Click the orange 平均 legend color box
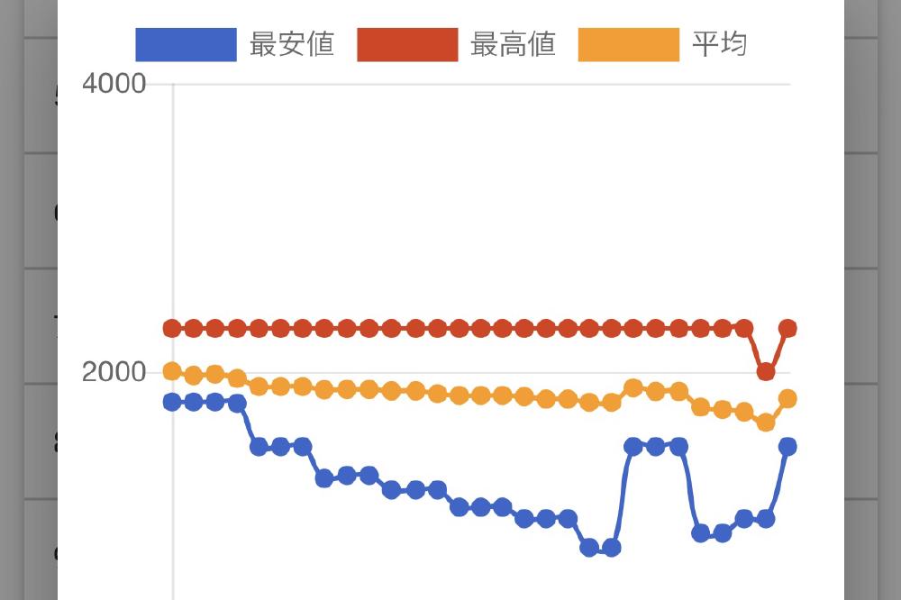Viewport: 901px width, 600px height. tap(629, 44)
